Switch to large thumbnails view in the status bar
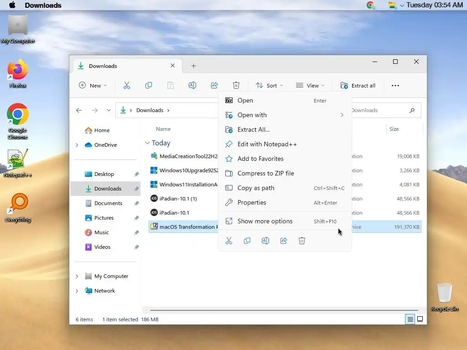Image resolution: width=467 pixels, height=350 pixels. pos(420,319)
